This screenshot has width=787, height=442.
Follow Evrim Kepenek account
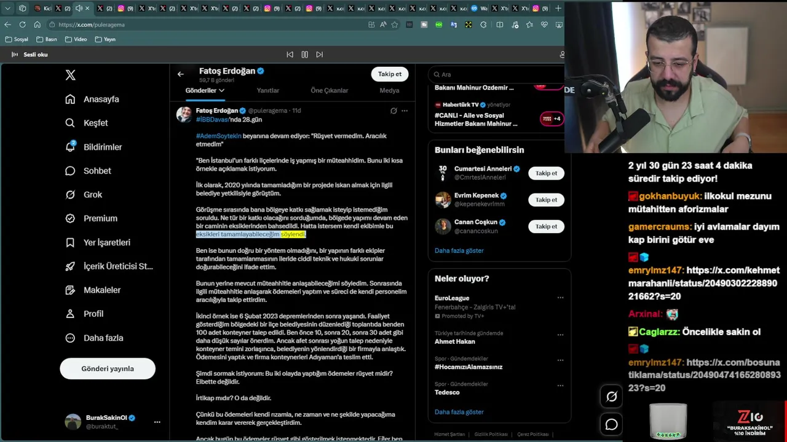click(546, 200)
